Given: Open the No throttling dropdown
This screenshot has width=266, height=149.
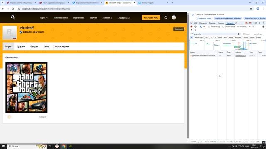Looking at the screenshot, I should point(244,26).
